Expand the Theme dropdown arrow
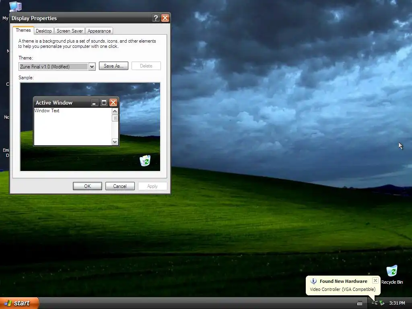The height and width of the screenshot is (309, 412). [92, 67]
